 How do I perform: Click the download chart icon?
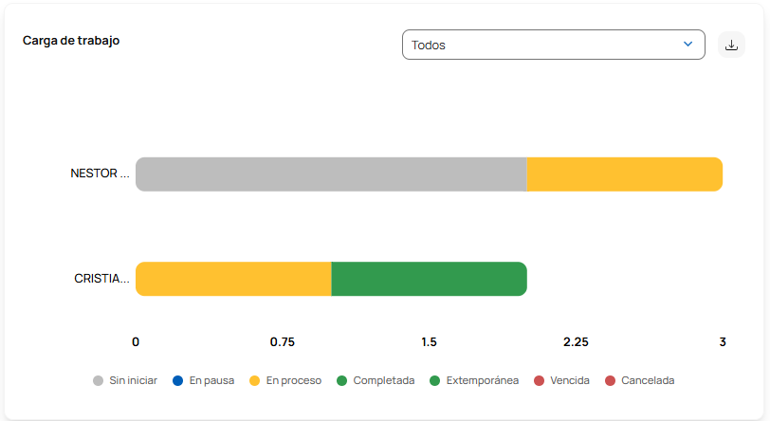(731, 45)
